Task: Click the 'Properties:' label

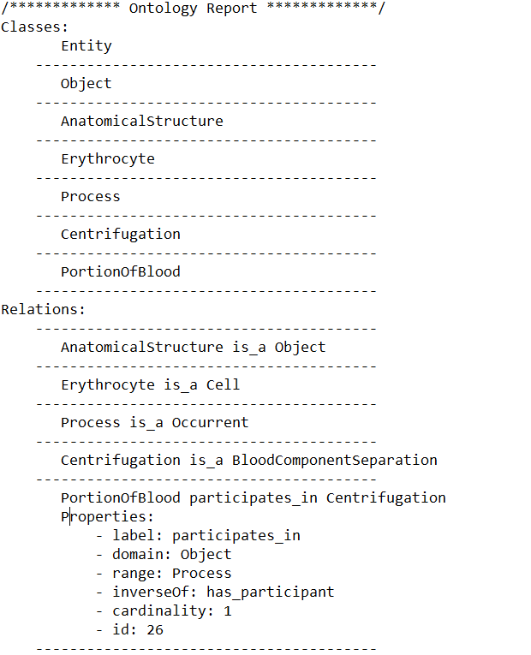Action: tap(107, 517)
